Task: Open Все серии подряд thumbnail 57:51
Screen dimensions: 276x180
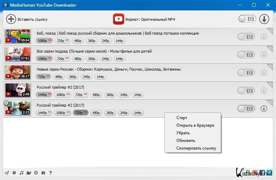Action: pos(18,54)
